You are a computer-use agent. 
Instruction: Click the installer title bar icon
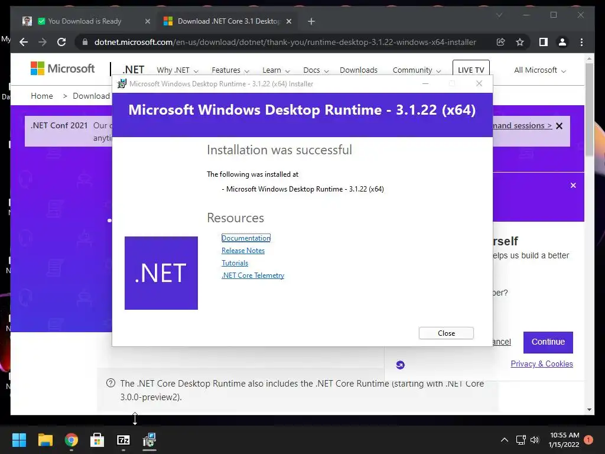tap(122, 84)
